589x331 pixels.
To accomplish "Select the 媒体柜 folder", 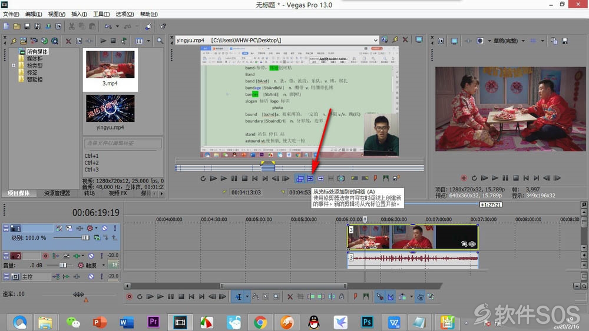I will point(35,59).
